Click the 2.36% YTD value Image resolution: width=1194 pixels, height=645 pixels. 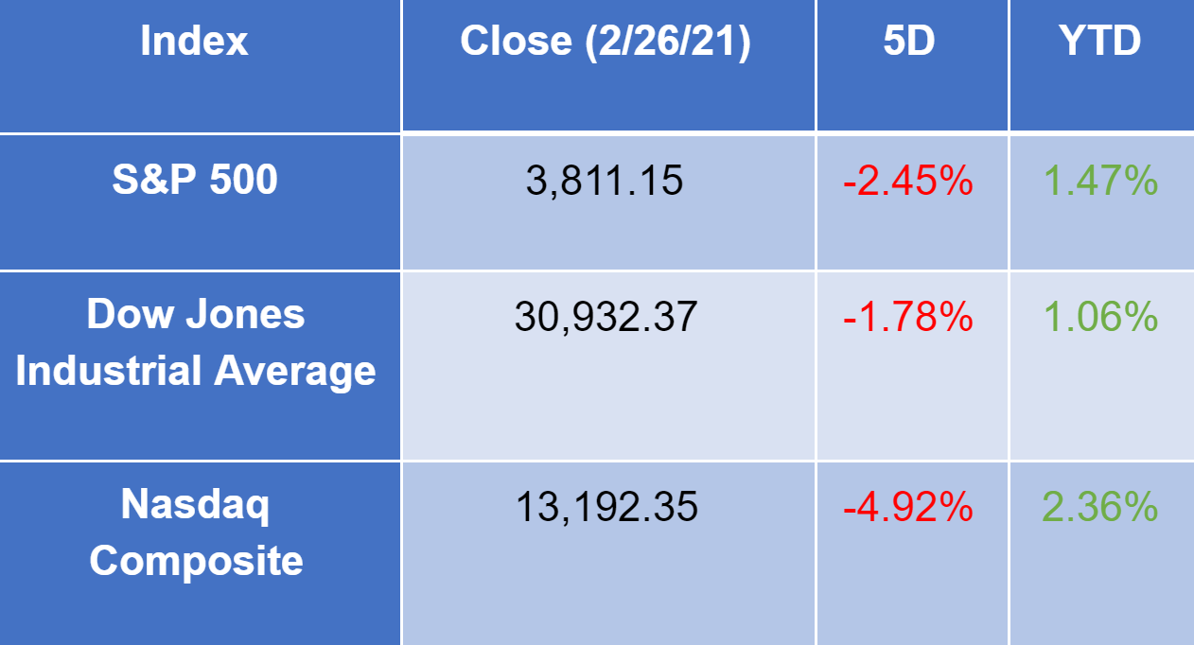coord(1100,508)
